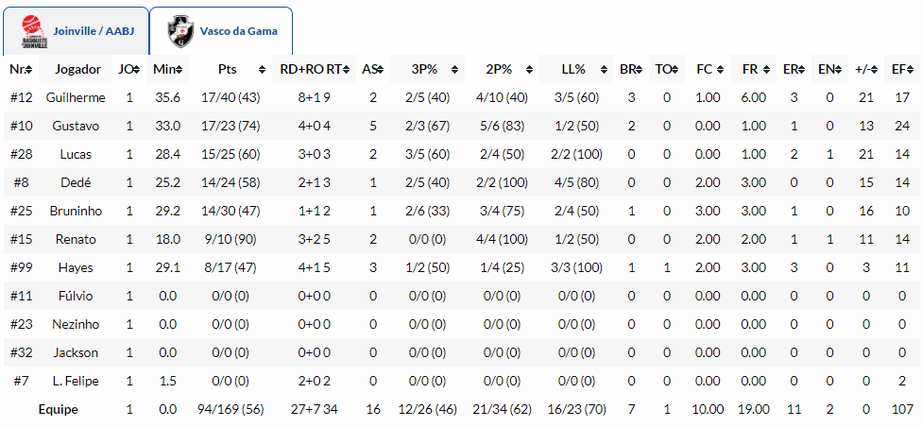The width and height of the screenshot is (922, 427).
Task: Click the Vasco da Gama crest icon
Action: pos(179,31)
